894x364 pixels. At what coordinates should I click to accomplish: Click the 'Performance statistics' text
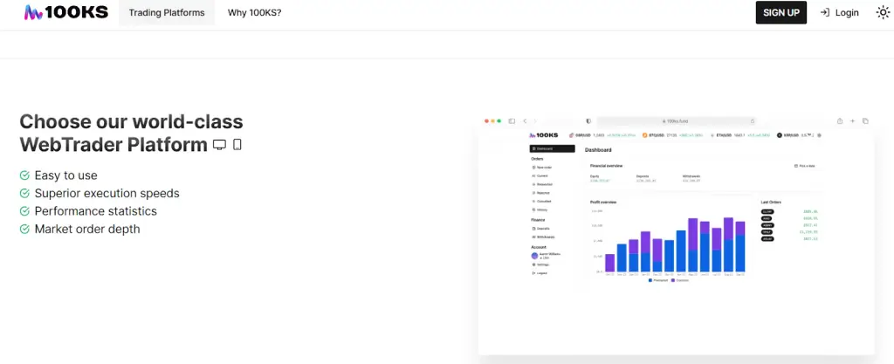pyautogui.click(x=95, y=211)
